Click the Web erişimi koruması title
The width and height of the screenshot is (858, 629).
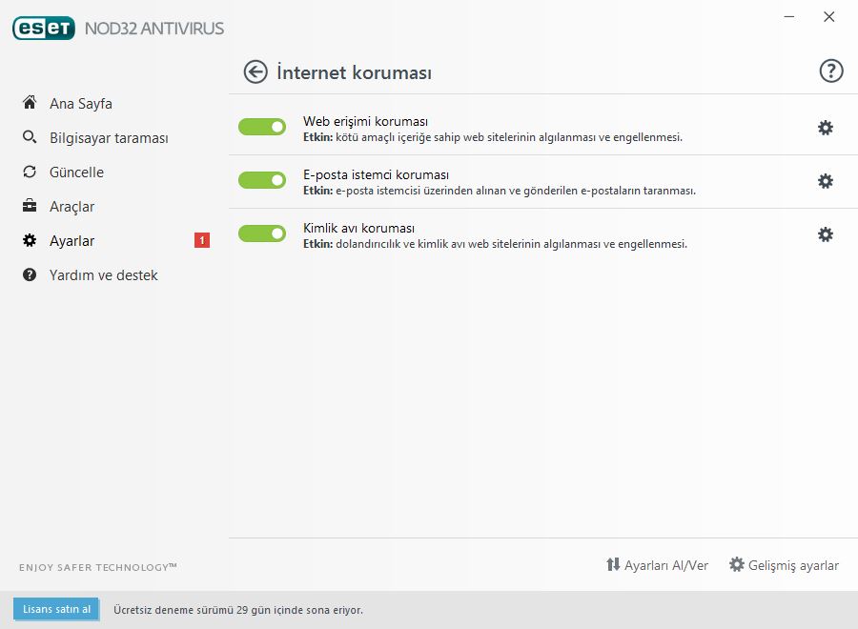point(365,121)
